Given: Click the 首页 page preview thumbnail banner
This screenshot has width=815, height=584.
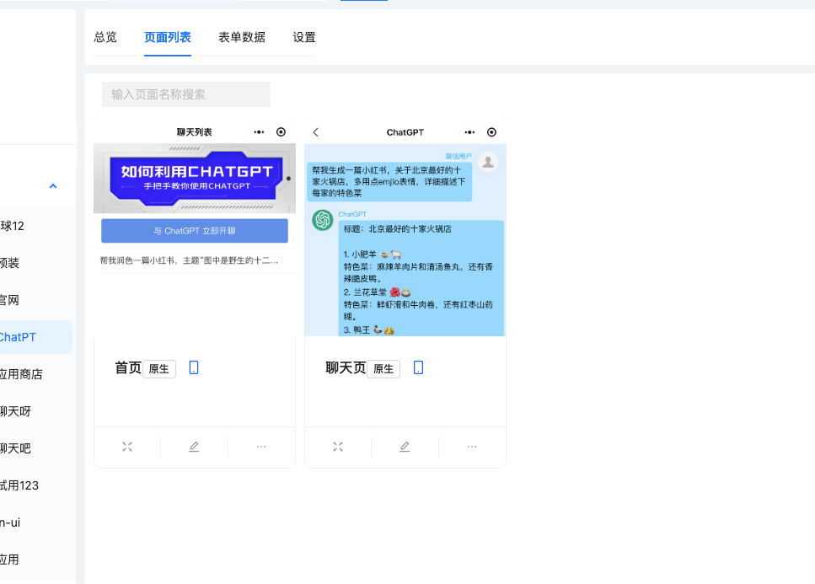Looking at the screenshot, I should pyautogui.click(x=195, y=178).
